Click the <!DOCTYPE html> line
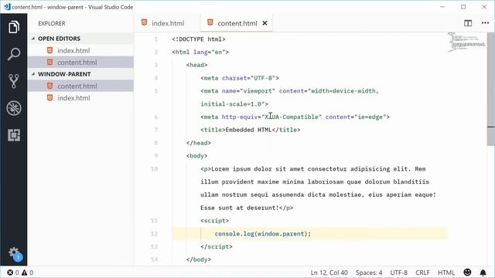495x278 pixels. tap(199, 39)
